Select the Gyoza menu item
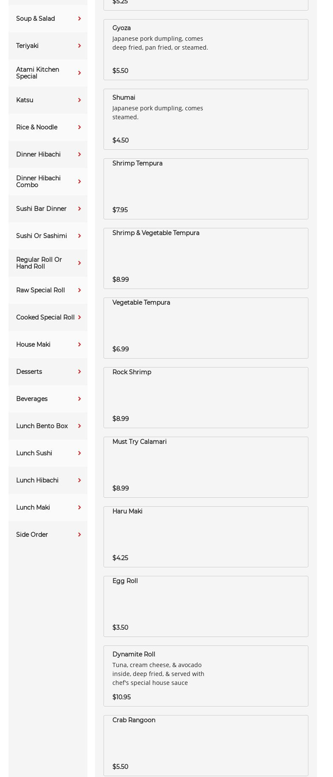This screenshot has height=777, width=333. click(x=206, y=50)
